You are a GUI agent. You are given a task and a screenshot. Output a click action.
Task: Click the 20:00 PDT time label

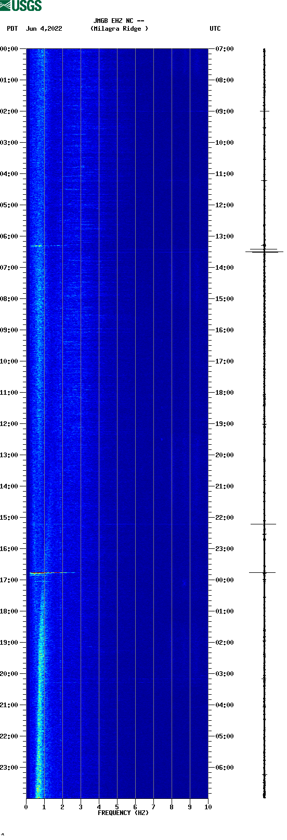pos(9,674)
